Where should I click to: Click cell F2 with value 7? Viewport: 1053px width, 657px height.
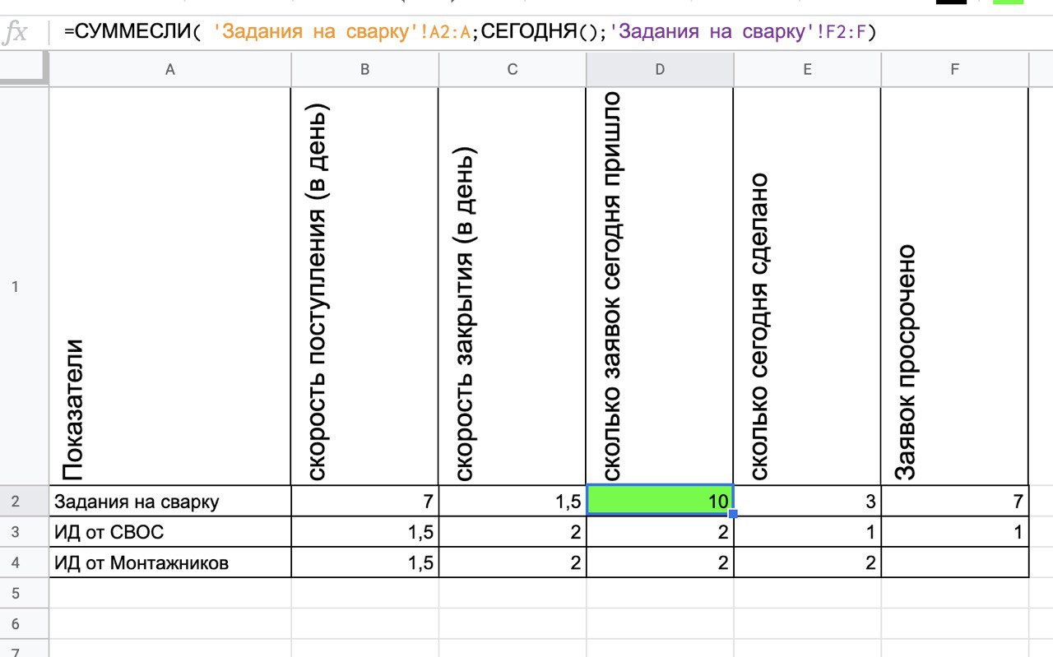(x=955, y=501)
